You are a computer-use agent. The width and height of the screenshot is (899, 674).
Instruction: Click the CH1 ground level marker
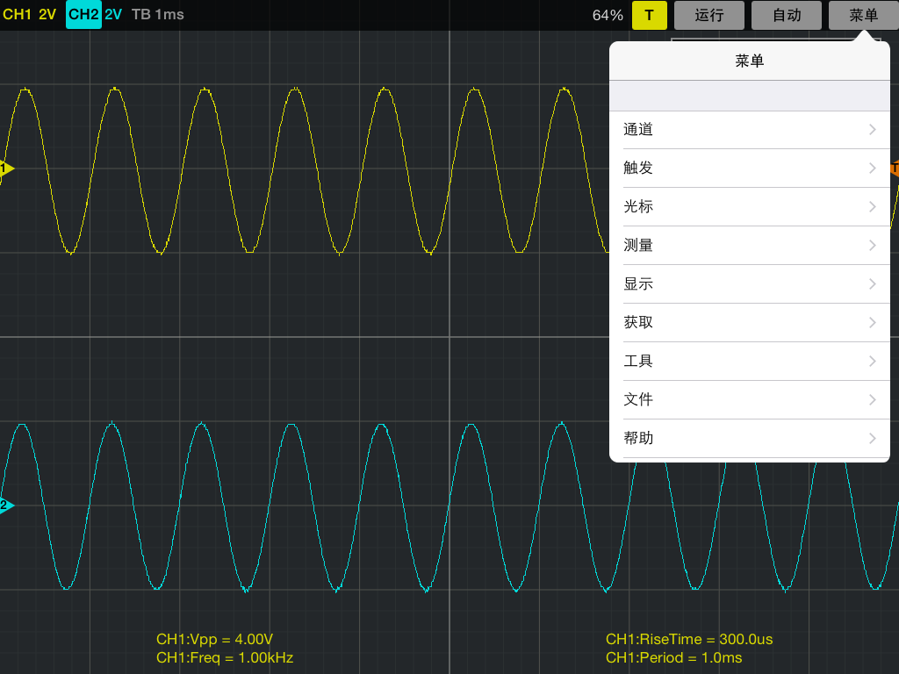pyautogui.click(x=6, y=168)
